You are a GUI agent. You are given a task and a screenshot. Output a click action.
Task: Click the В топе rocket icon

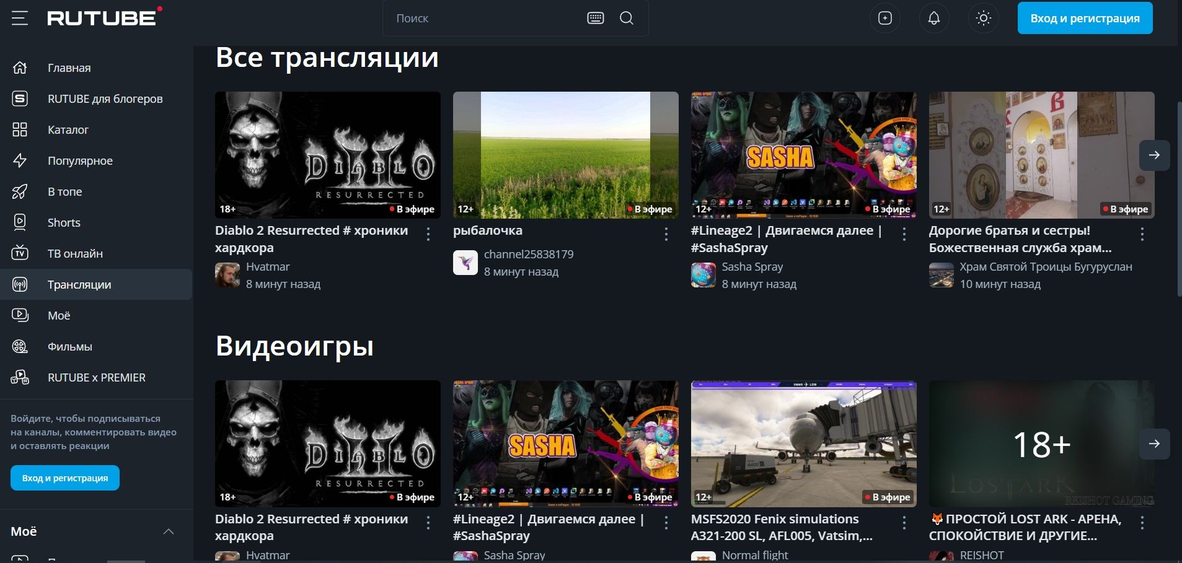click(20, 191)
